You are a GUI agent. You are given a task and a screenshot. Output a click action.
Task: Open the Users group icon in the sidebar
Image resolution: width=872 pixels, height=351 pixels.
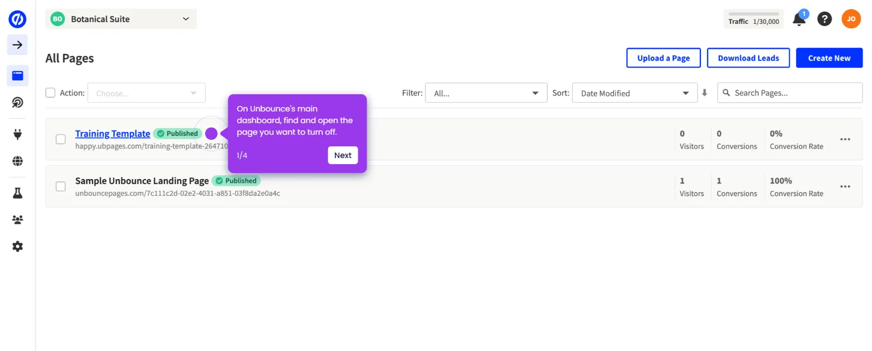17,220
